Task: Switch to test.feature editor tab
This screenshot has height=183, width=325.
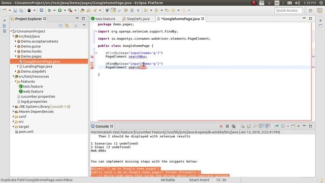Action: point(104,19)
